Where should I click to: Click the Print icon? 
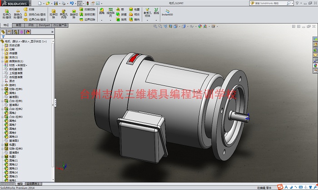(64, 3)
